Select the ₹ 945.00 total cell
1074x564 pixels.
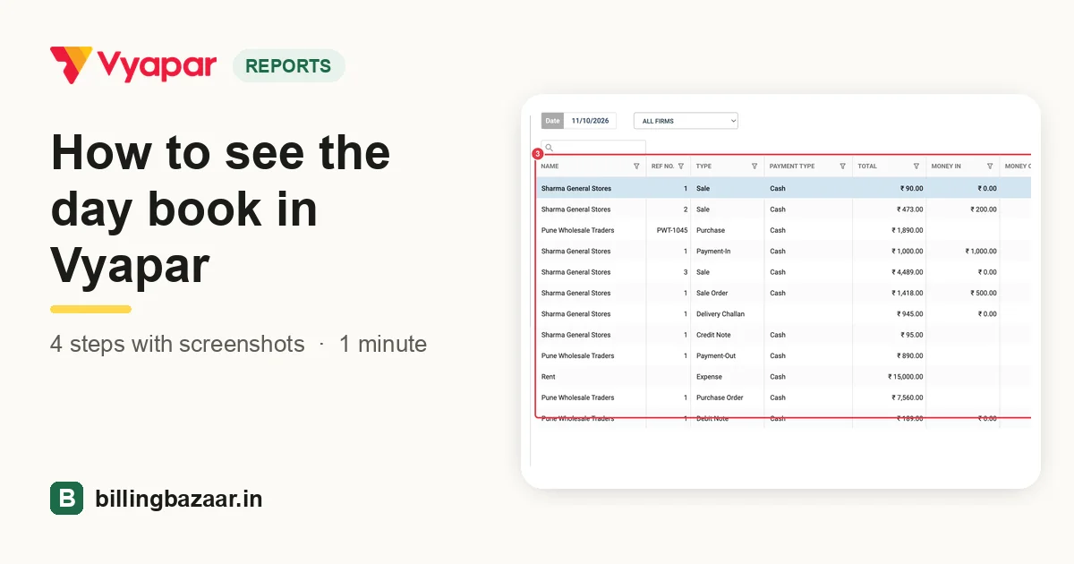point(909,314)
